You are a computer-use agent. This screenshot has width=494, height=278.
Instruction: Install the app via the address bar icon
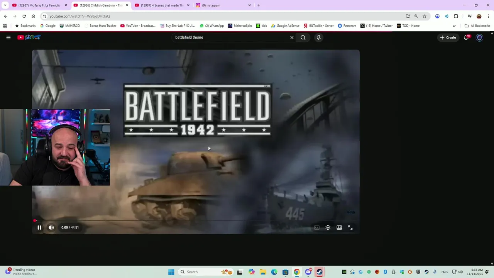408,16
